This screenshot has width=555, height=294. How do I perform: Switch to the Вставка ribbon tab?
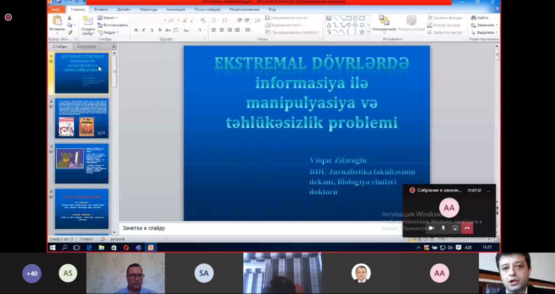tap(101, 10)
